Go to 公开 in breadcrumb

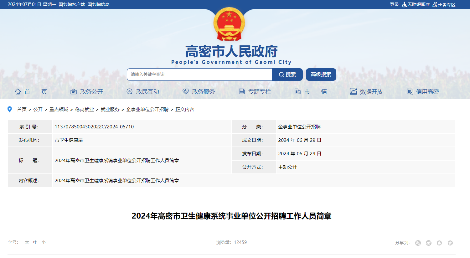coord(38,109)
